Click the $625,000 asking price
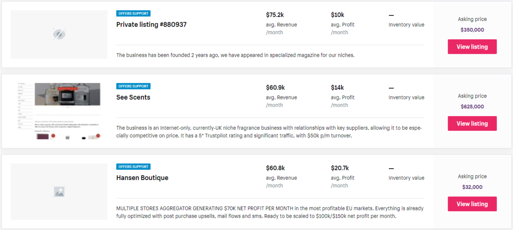 tap(472, 107)
